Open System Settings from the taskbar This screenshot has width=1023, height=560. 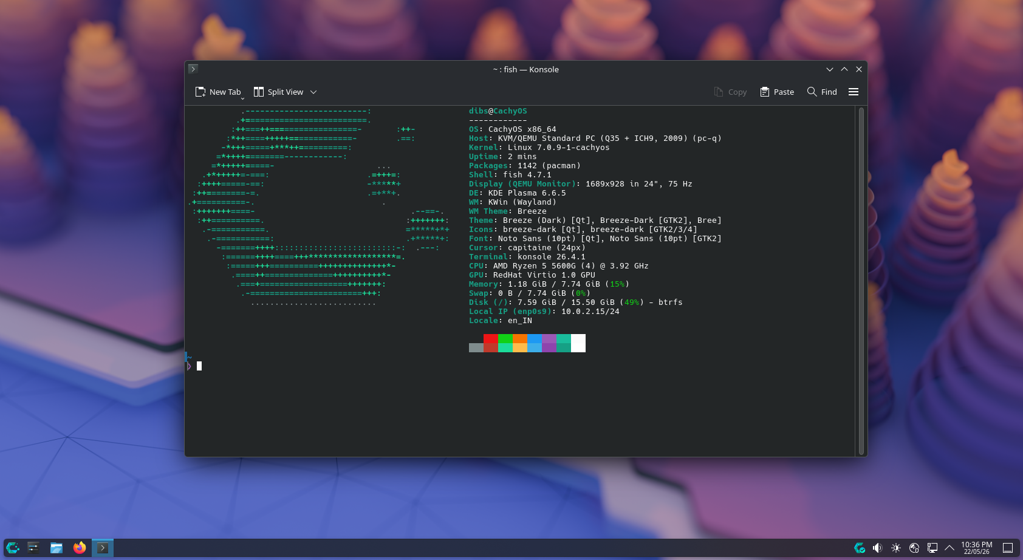33,548
